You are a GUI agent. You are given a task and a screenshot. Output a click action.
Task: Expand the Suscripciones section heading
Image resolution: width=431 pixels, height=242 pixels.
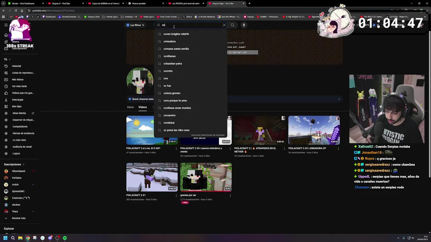pos(14,164)
